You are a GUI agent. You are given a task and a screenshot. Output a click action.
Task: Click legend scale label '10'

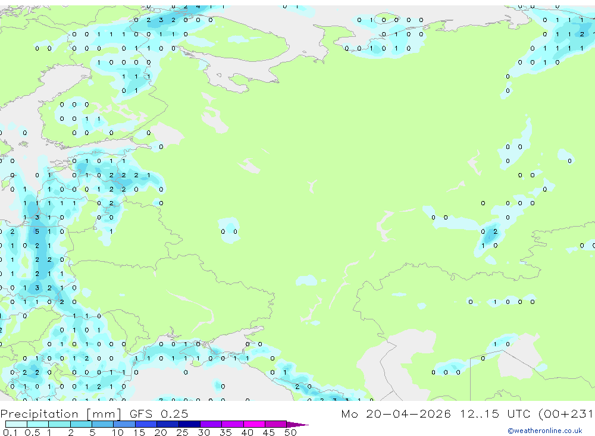click(x=117, y=432)
